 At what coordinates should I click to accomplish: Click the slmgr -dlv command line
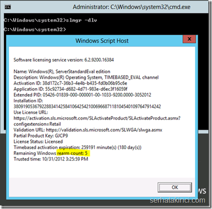coord(50,20)
